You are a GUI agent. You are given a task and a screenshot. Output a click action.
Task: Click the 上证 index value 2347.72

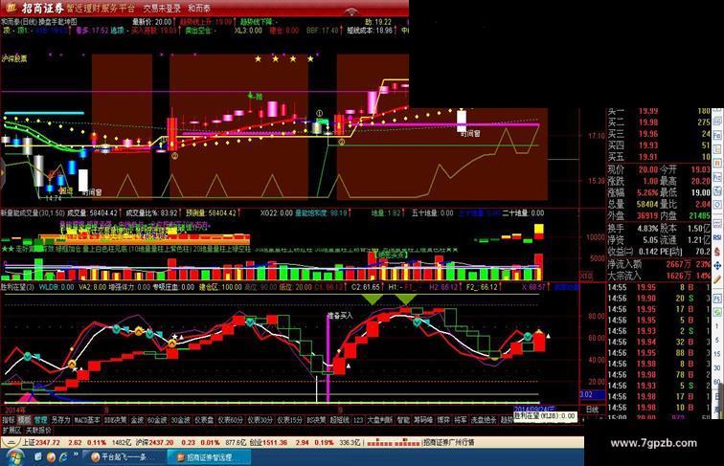pos(48,442)
